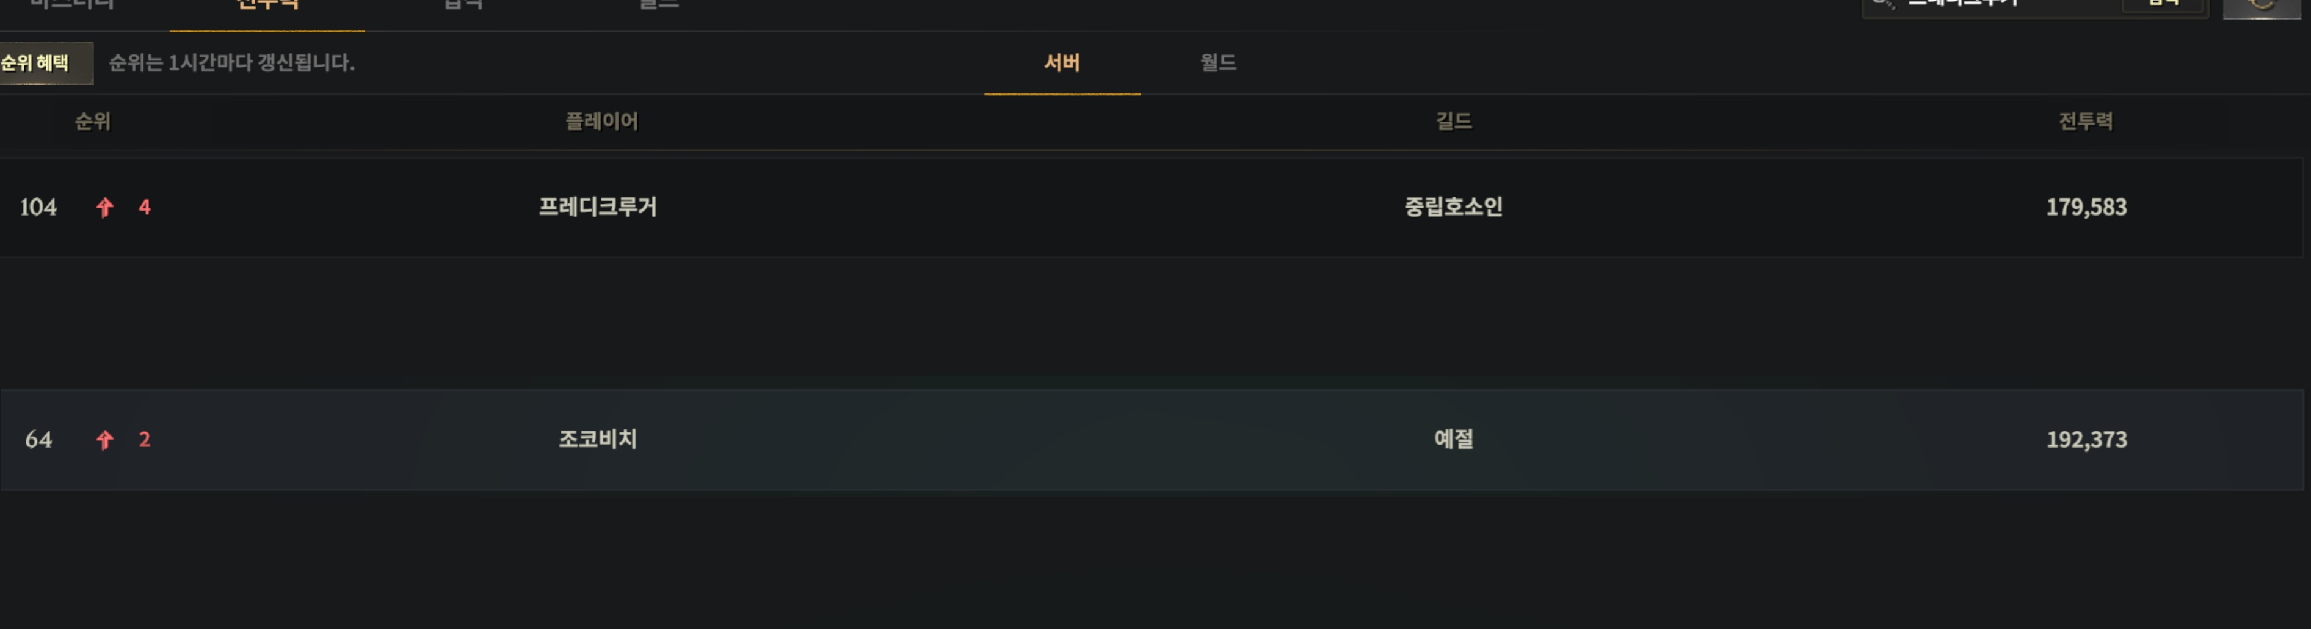The height and width of the screenshot is (629, 2311).
Task: Switch to the 서버 tab
Action: pyautogui.click(x=1061, y=63)
